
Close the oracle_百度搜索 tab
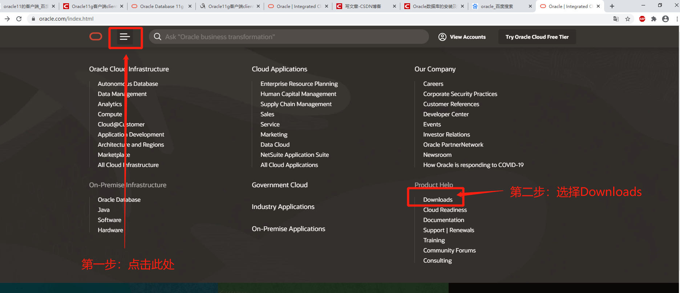click(x=530, y=6)
